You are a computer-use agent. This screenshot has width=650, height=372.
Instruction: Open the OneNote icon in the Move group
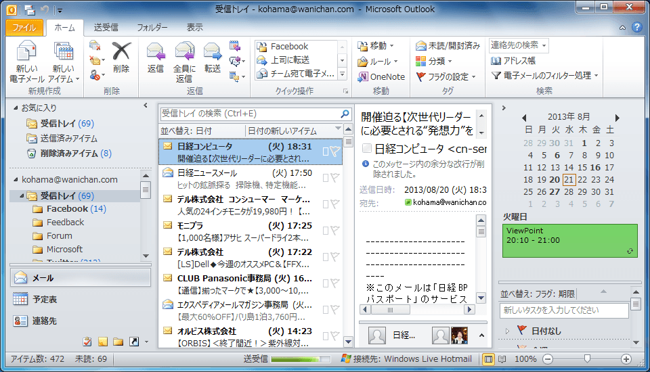pos(362,76)
